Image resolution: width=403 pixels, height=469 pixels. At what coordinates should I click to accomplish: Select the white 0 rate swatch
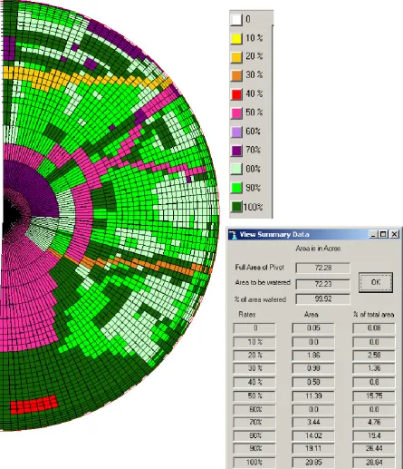[236, 20]
